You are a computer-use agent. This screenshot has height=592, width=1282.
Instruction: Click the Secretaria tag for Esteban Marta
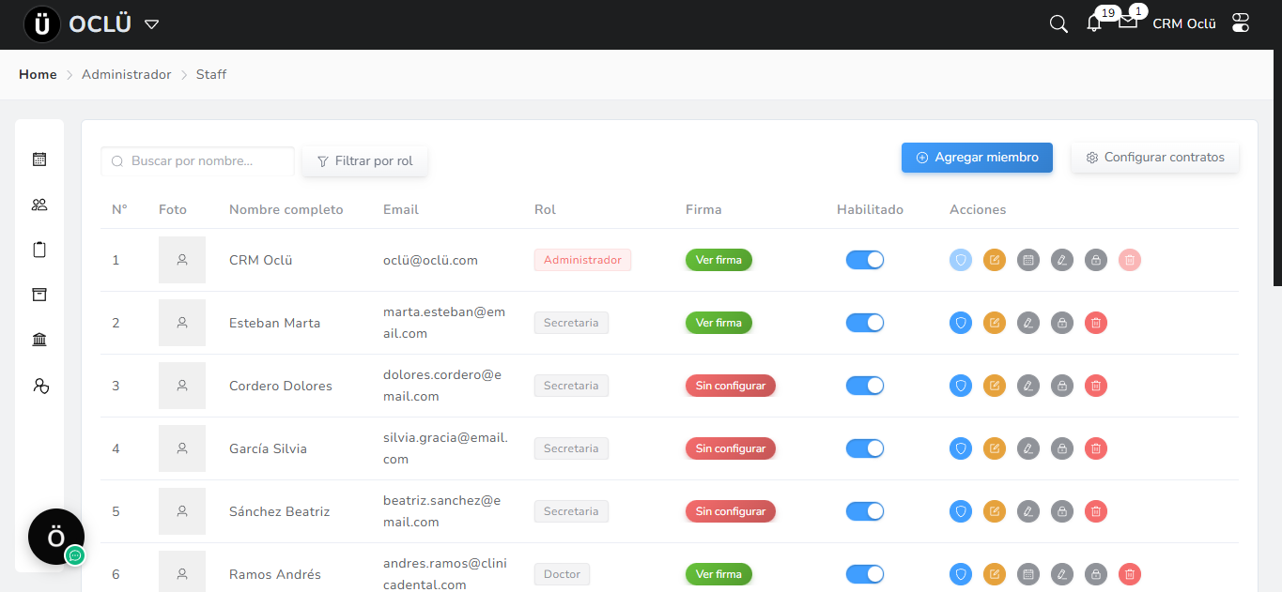pos(571,323)
